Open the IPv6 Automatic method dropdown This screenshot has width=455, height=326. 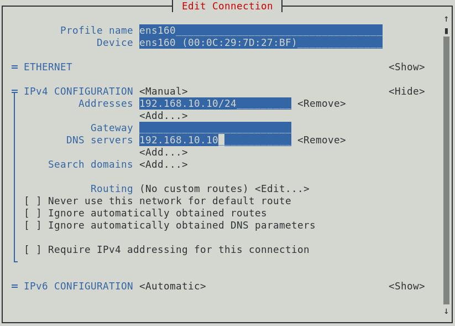pos(172,286)
